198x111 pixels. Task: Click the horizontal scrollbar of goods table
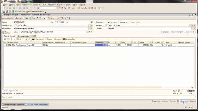point(84,87)
